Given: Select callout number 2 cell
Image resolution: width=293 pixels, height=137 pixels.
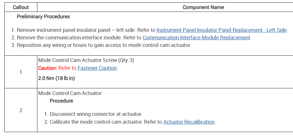Looking at the screenshot, I should [x=21, y=110].
